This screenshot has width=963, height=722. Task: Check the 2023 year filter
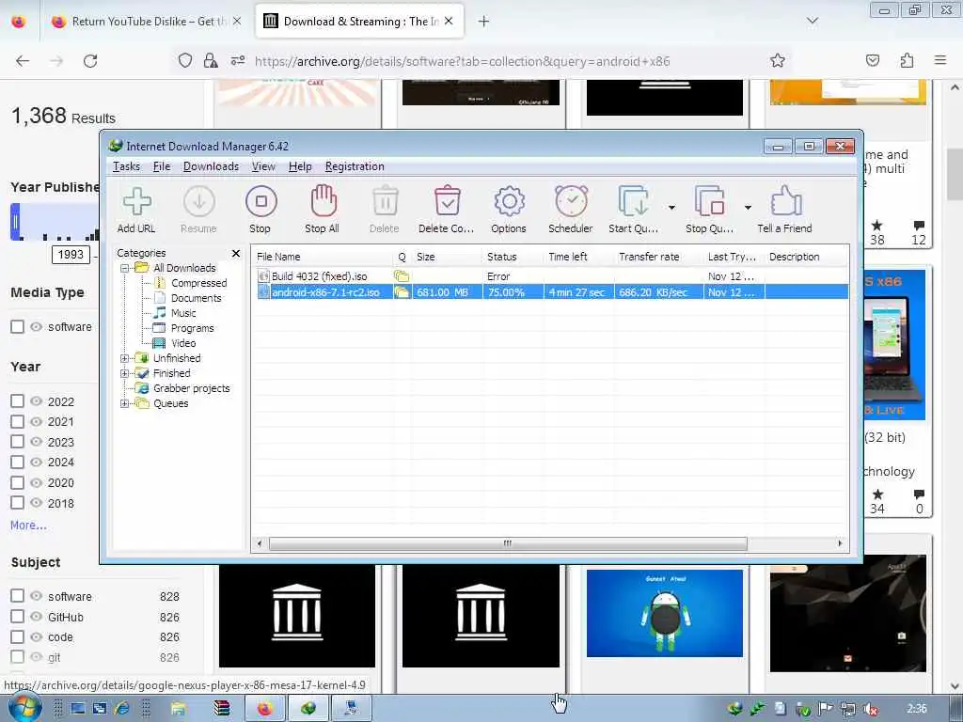(x=17, y=442)
